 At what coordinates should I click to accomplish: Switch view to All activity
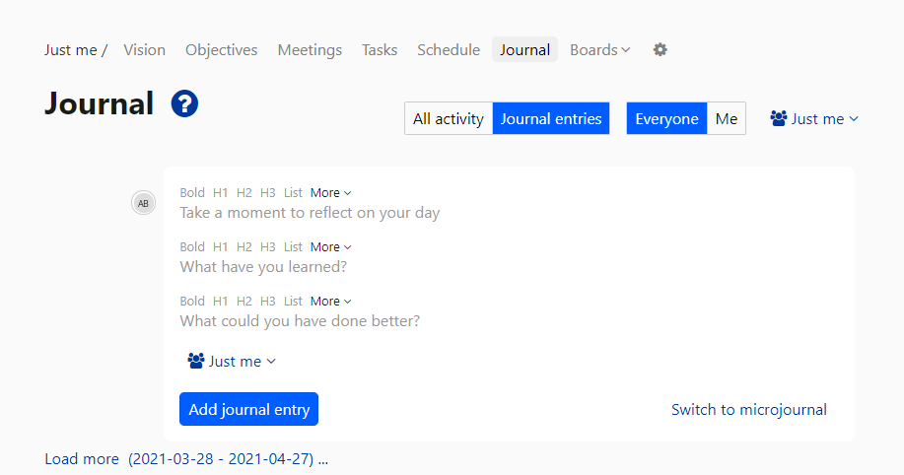[448, 118]
